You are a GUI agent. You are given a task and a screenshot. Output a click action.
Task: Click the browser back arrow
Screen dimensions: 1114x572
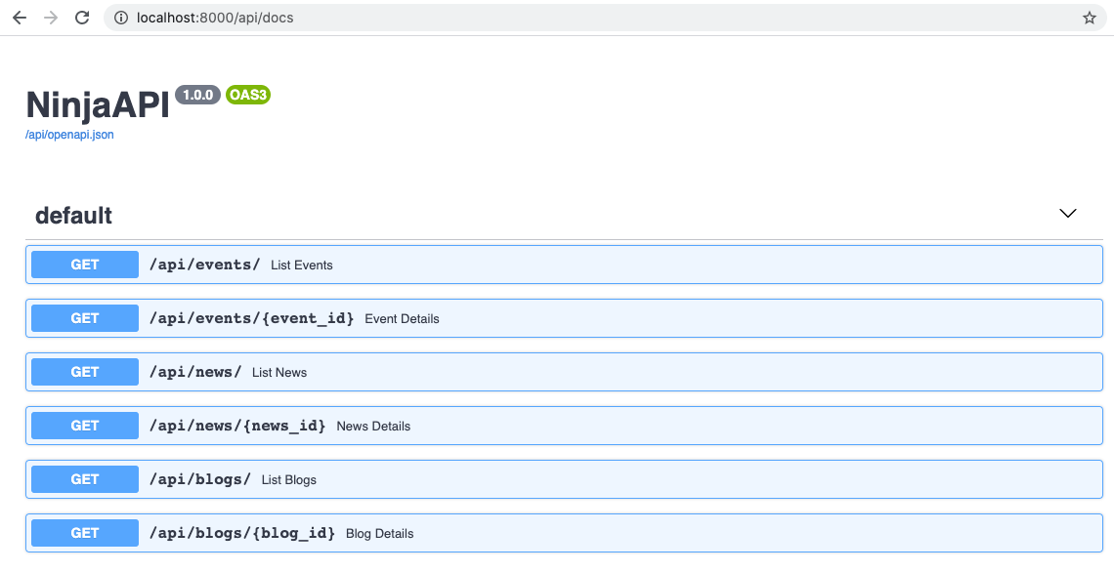pyautogui.click(x=20, y=17)
